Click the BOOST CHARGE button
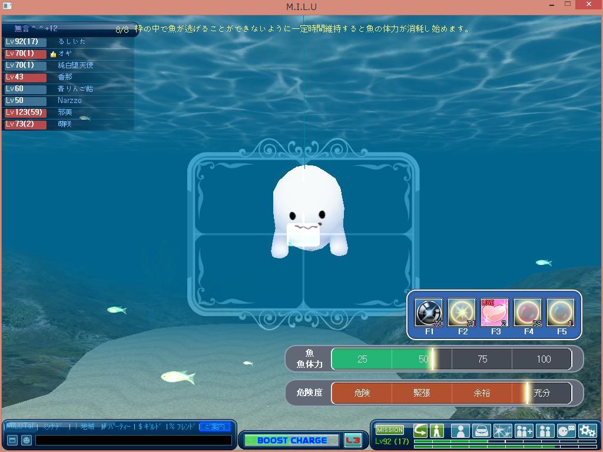The width and height of the screenshot is (603, 452). 291,440
